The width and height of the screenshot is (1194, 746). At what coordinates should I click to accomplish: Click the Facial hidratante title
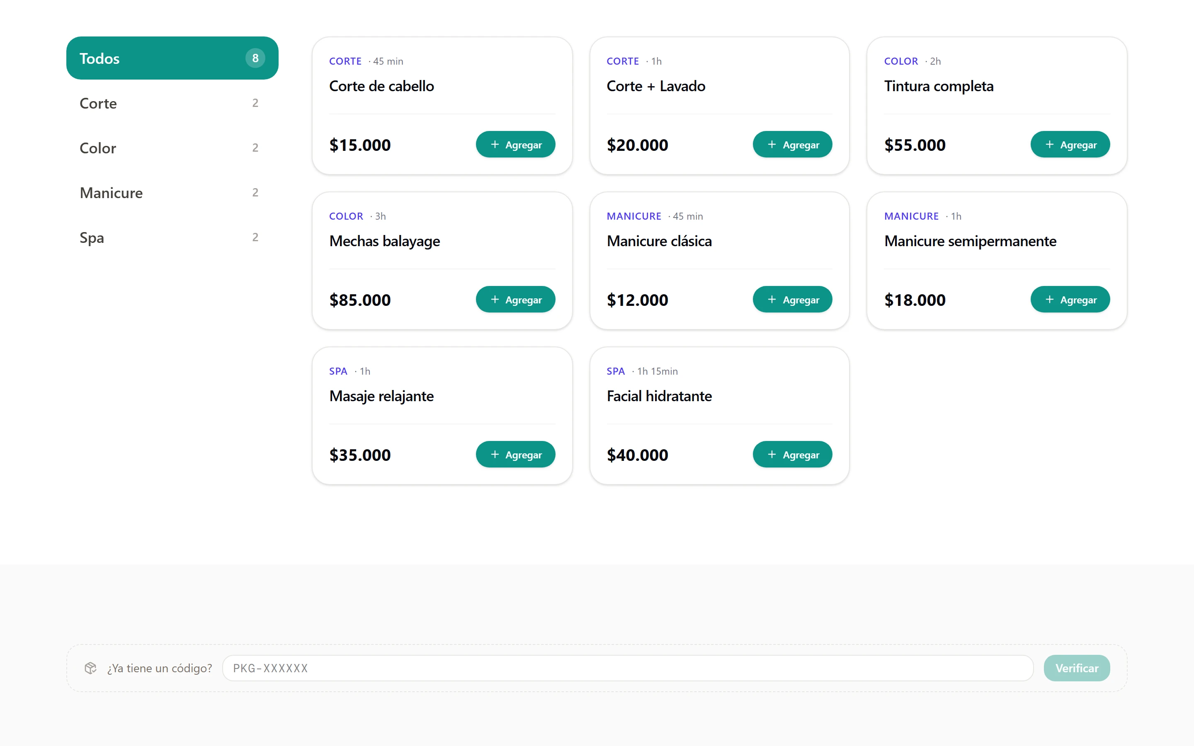click(659, 396)
